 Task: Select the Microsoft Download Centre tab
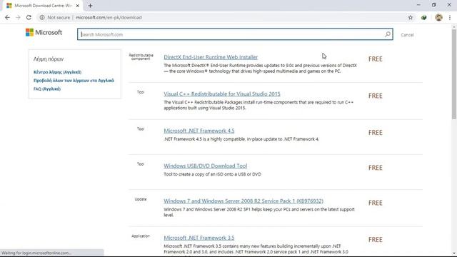pos(42,6)
